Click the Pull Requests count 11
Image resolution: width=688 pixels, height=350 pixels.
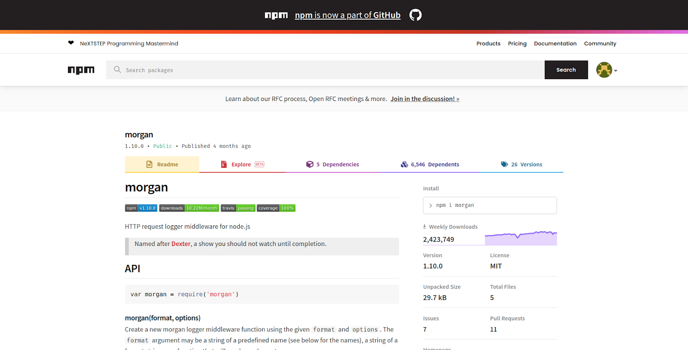pos(493,329)
